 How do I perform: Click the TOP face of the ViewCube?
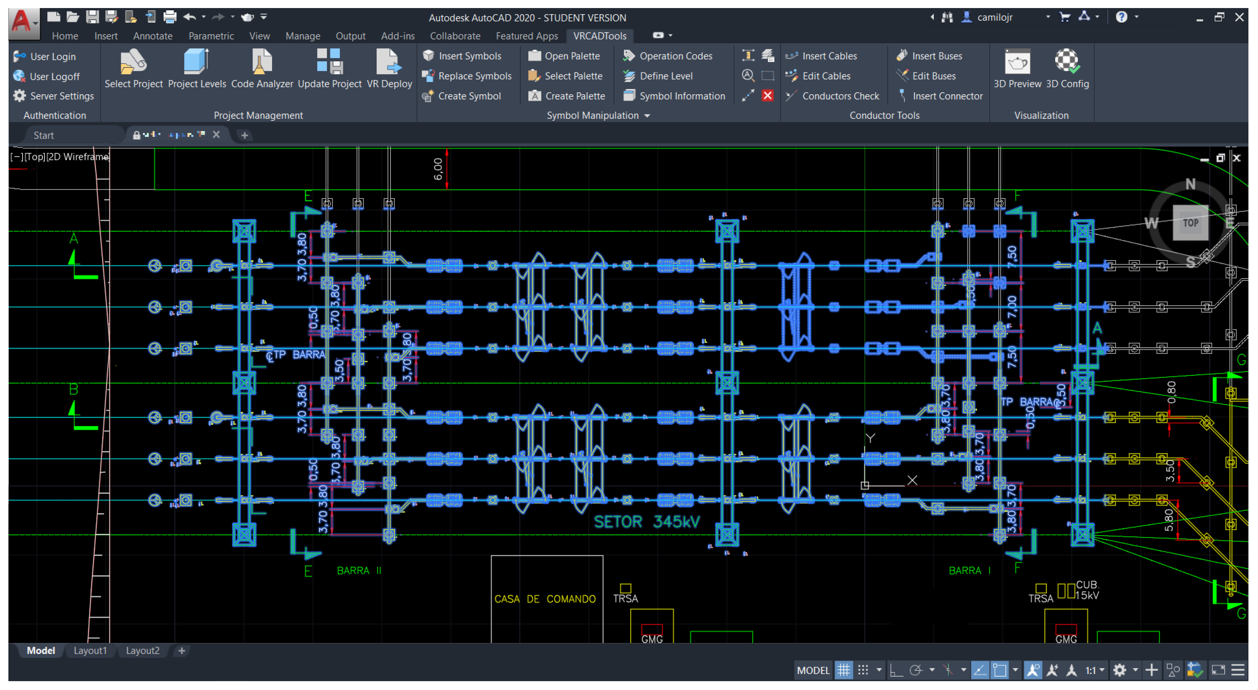[x=1190, y=223]
